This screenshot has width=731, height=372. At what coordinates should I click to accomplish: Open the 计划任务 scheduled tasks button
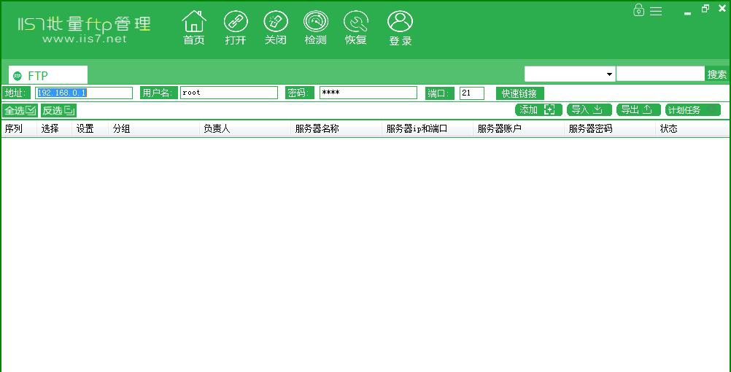(x=693, y=110)
